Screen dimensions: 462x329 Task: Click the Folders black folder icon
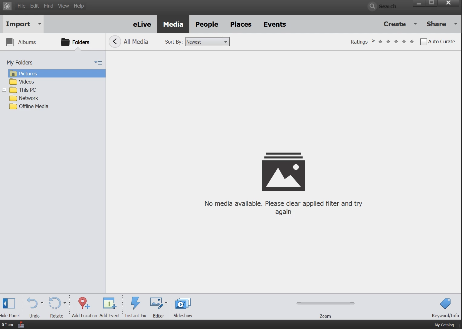pyautogui.click(x=65, y=42)
